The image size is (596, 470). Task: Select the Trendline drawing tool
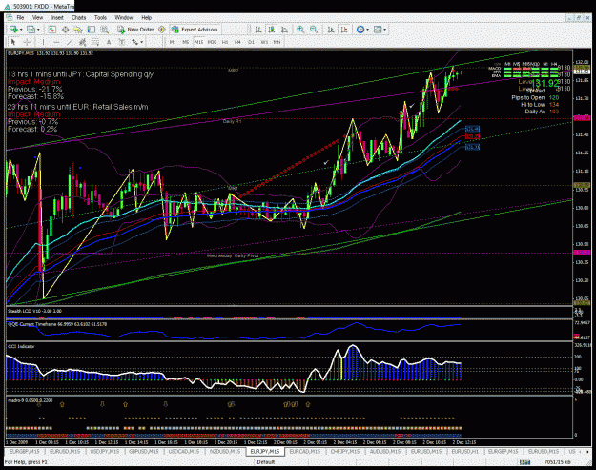[x=70, y=42]
